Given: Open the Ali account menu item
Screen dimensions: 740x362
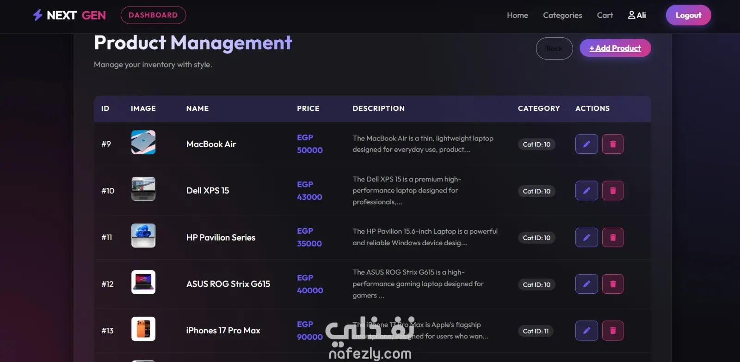Looking at the screenshot, I should click(637, 15).
